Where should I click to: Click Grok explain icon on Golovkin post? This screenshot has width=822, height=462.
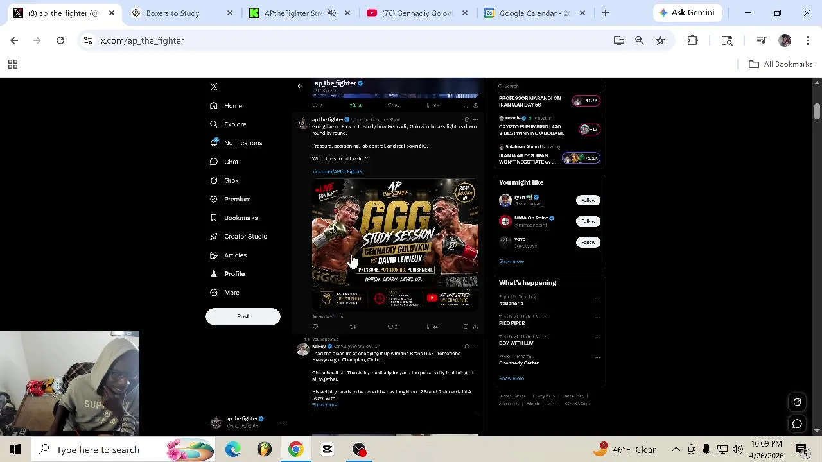[467, 119]
